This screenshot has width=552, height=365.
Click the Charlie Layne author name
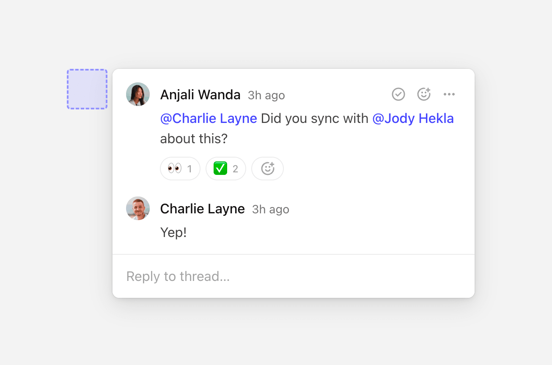tap(202, 209)
